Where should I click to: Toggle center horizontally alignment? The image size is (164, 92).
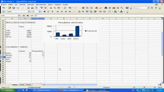(x=62, y=11)
